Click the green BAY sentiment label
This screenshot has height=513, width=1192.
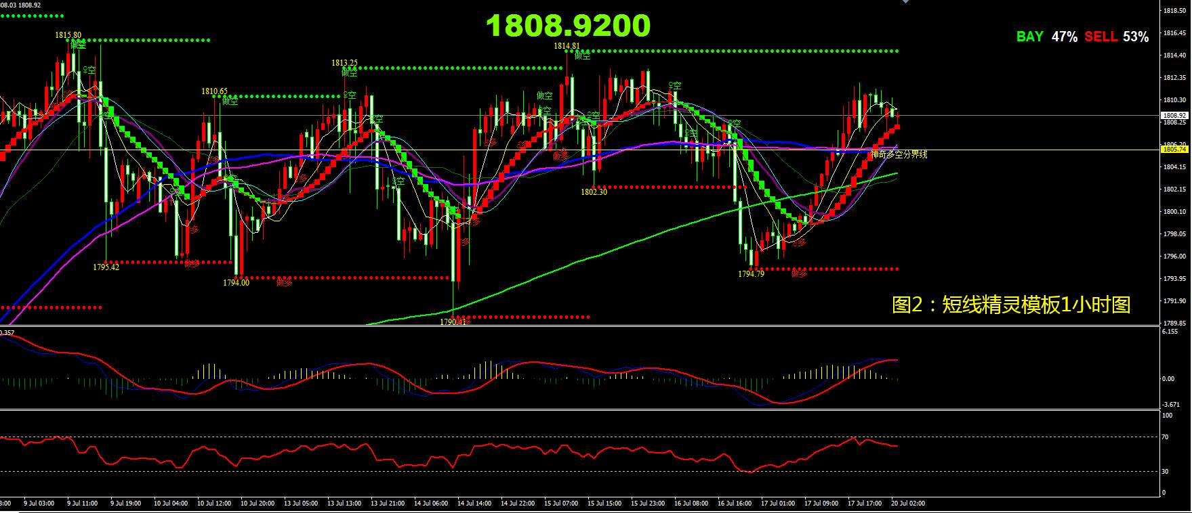tap(1030, 37)
